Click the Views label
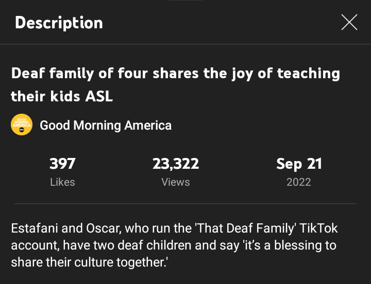The image size is (371, 284). [x=176, y=182]
